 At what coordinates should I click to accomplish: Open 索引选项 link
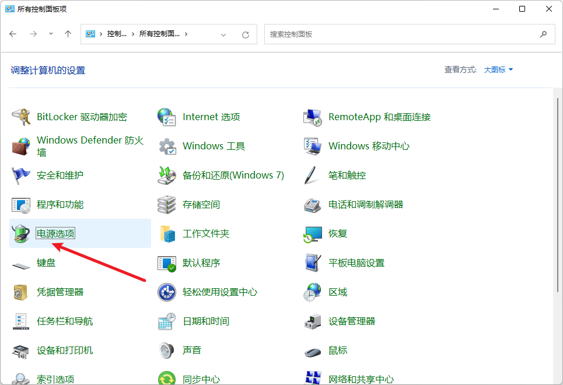pos(55,380)
